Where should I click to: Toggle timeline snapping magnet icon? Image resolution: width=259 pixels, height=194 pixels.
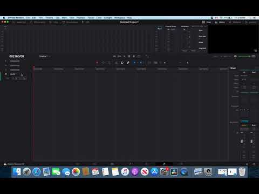122,63
